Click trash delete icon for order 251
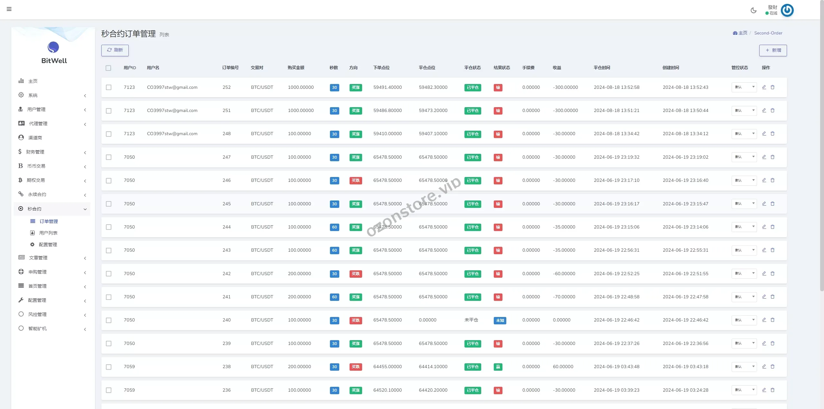The width and height of the screenshot is (824, 409). (x=772, y=110)
